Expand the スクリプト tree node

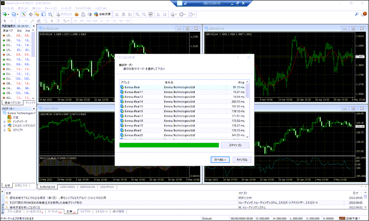point(4,130)
